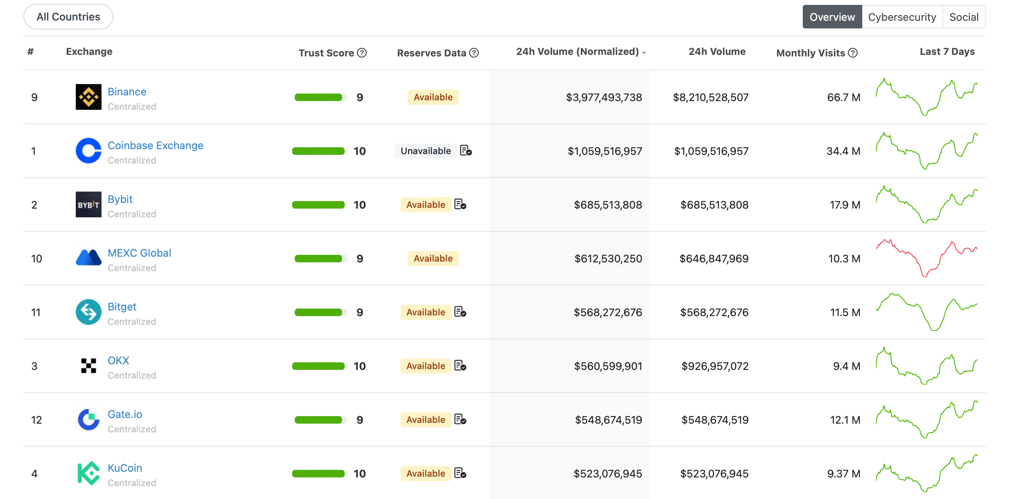Screen dimensions: 1010x499
Task: Switch to the Social tab
Action: 964,17
